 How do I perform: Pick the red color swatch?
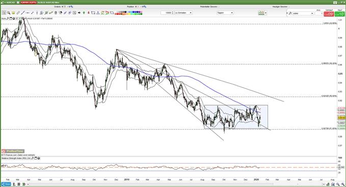click(x=117, y=14)
